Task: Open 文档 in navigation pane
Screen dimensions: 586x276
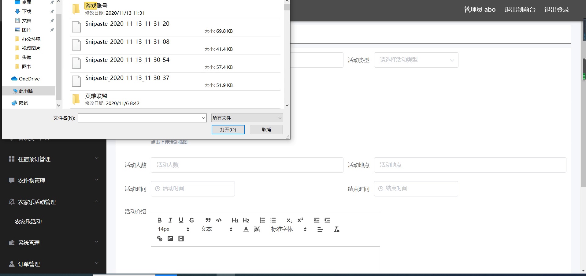Action: pos(27,21)
